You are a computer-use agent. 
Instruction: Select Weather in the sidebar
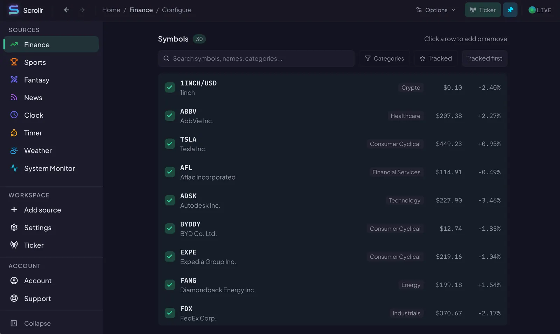51,150
